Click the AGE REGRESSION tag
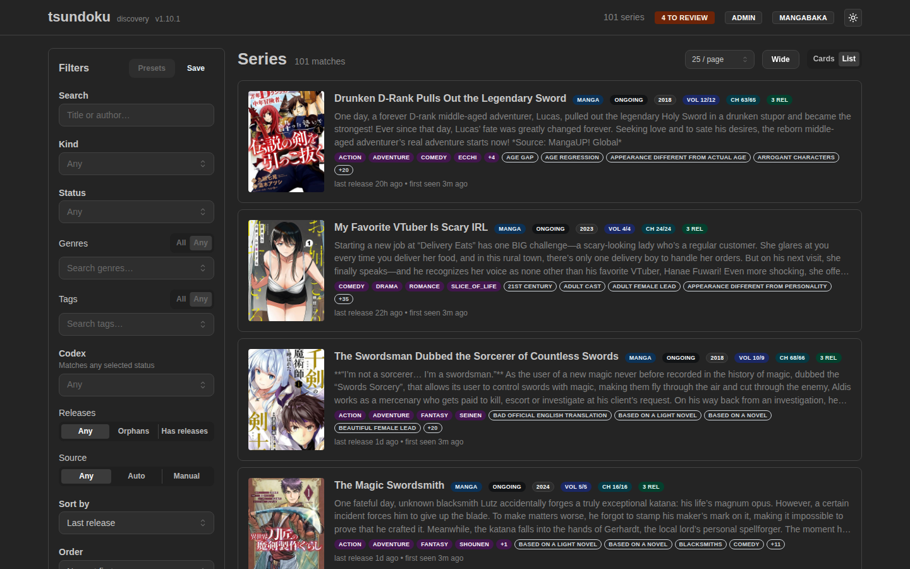The image size is (910, 569). tap(572, 157)
